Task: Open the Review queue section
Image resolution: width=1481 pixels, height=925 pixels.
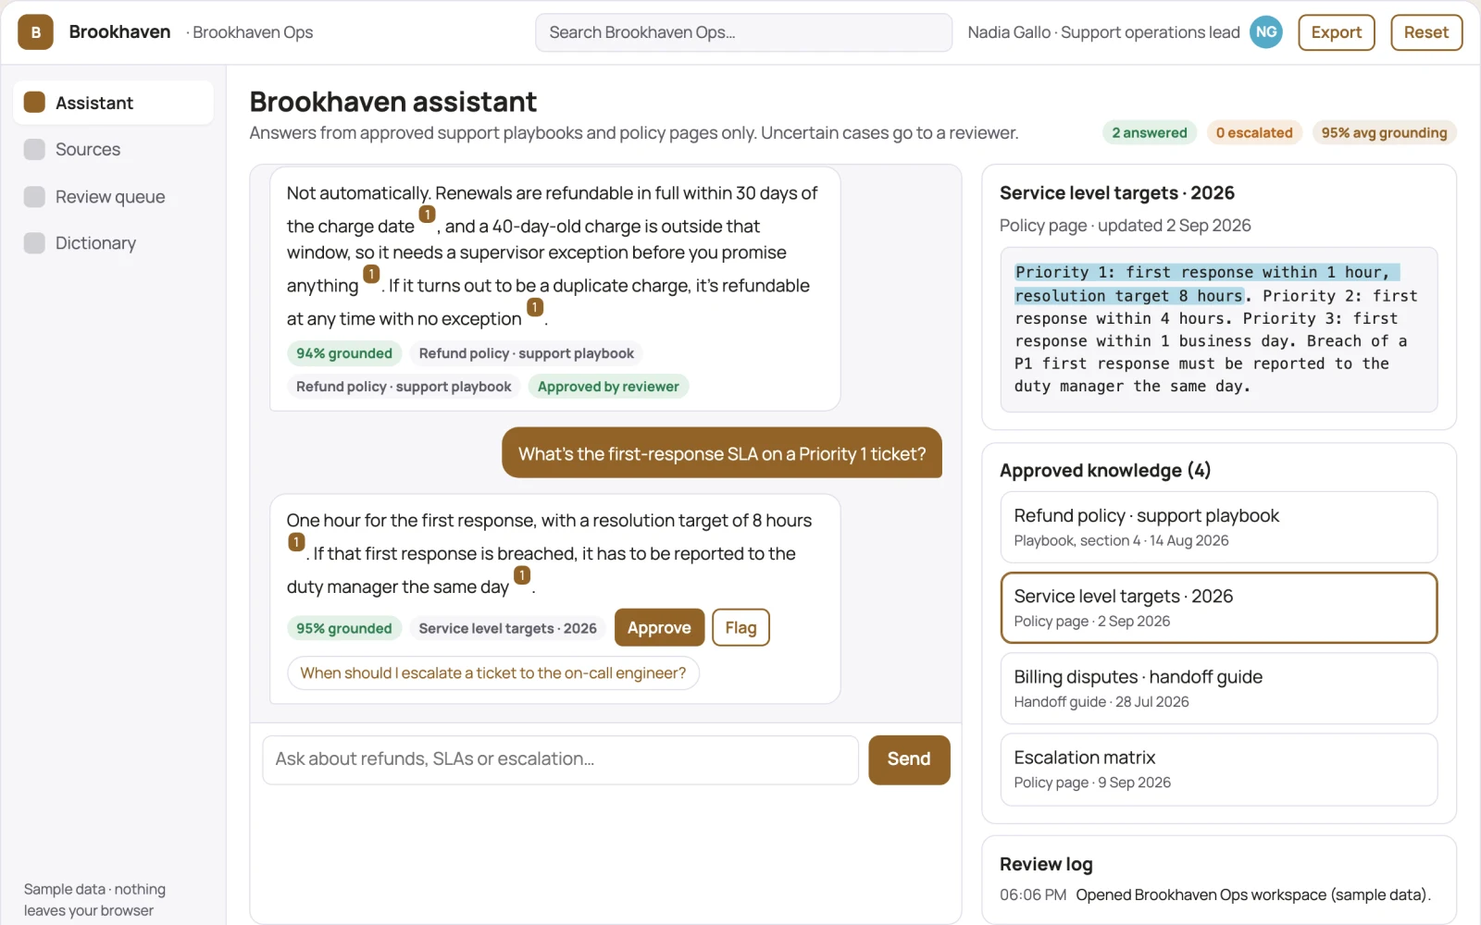Action: click(x=113, y=197)
